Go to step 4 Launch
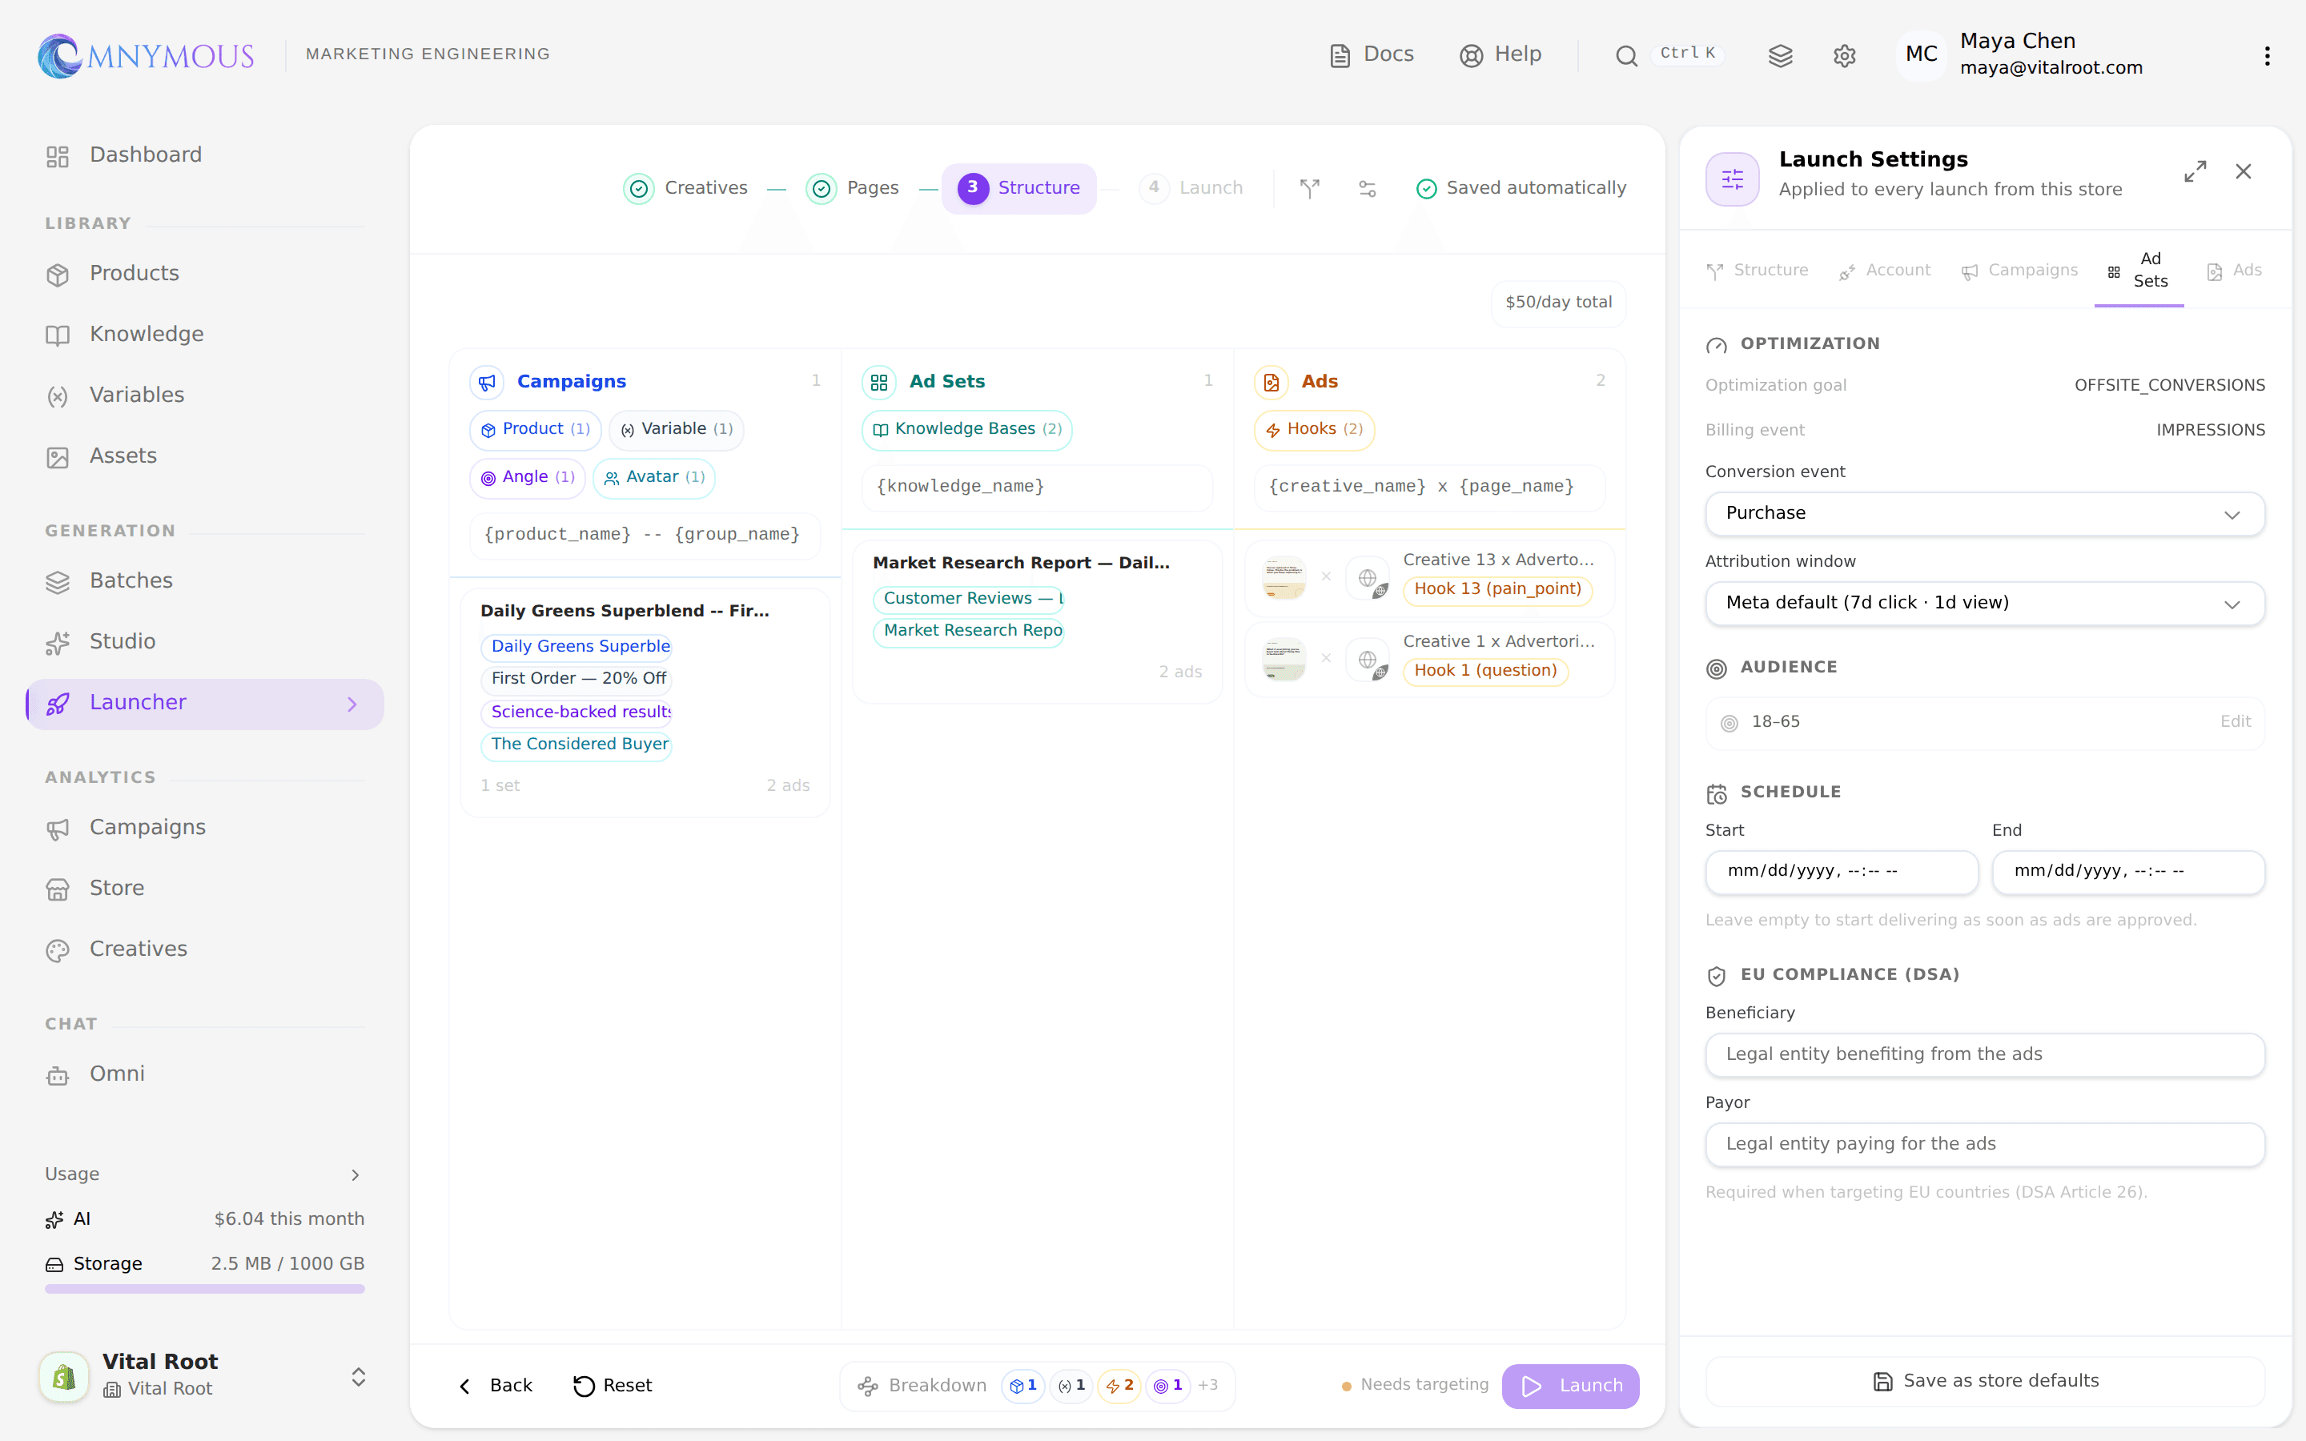This screenshot has width=2306, height=1441. point(1191,188)
